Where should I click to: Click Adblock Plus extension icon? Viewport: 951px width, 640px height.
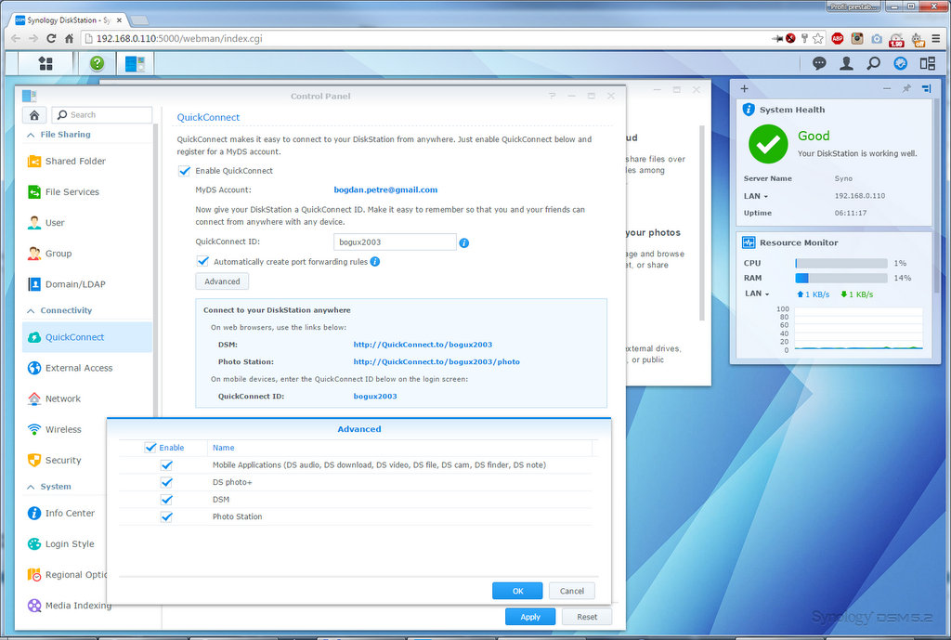(838, 38)
